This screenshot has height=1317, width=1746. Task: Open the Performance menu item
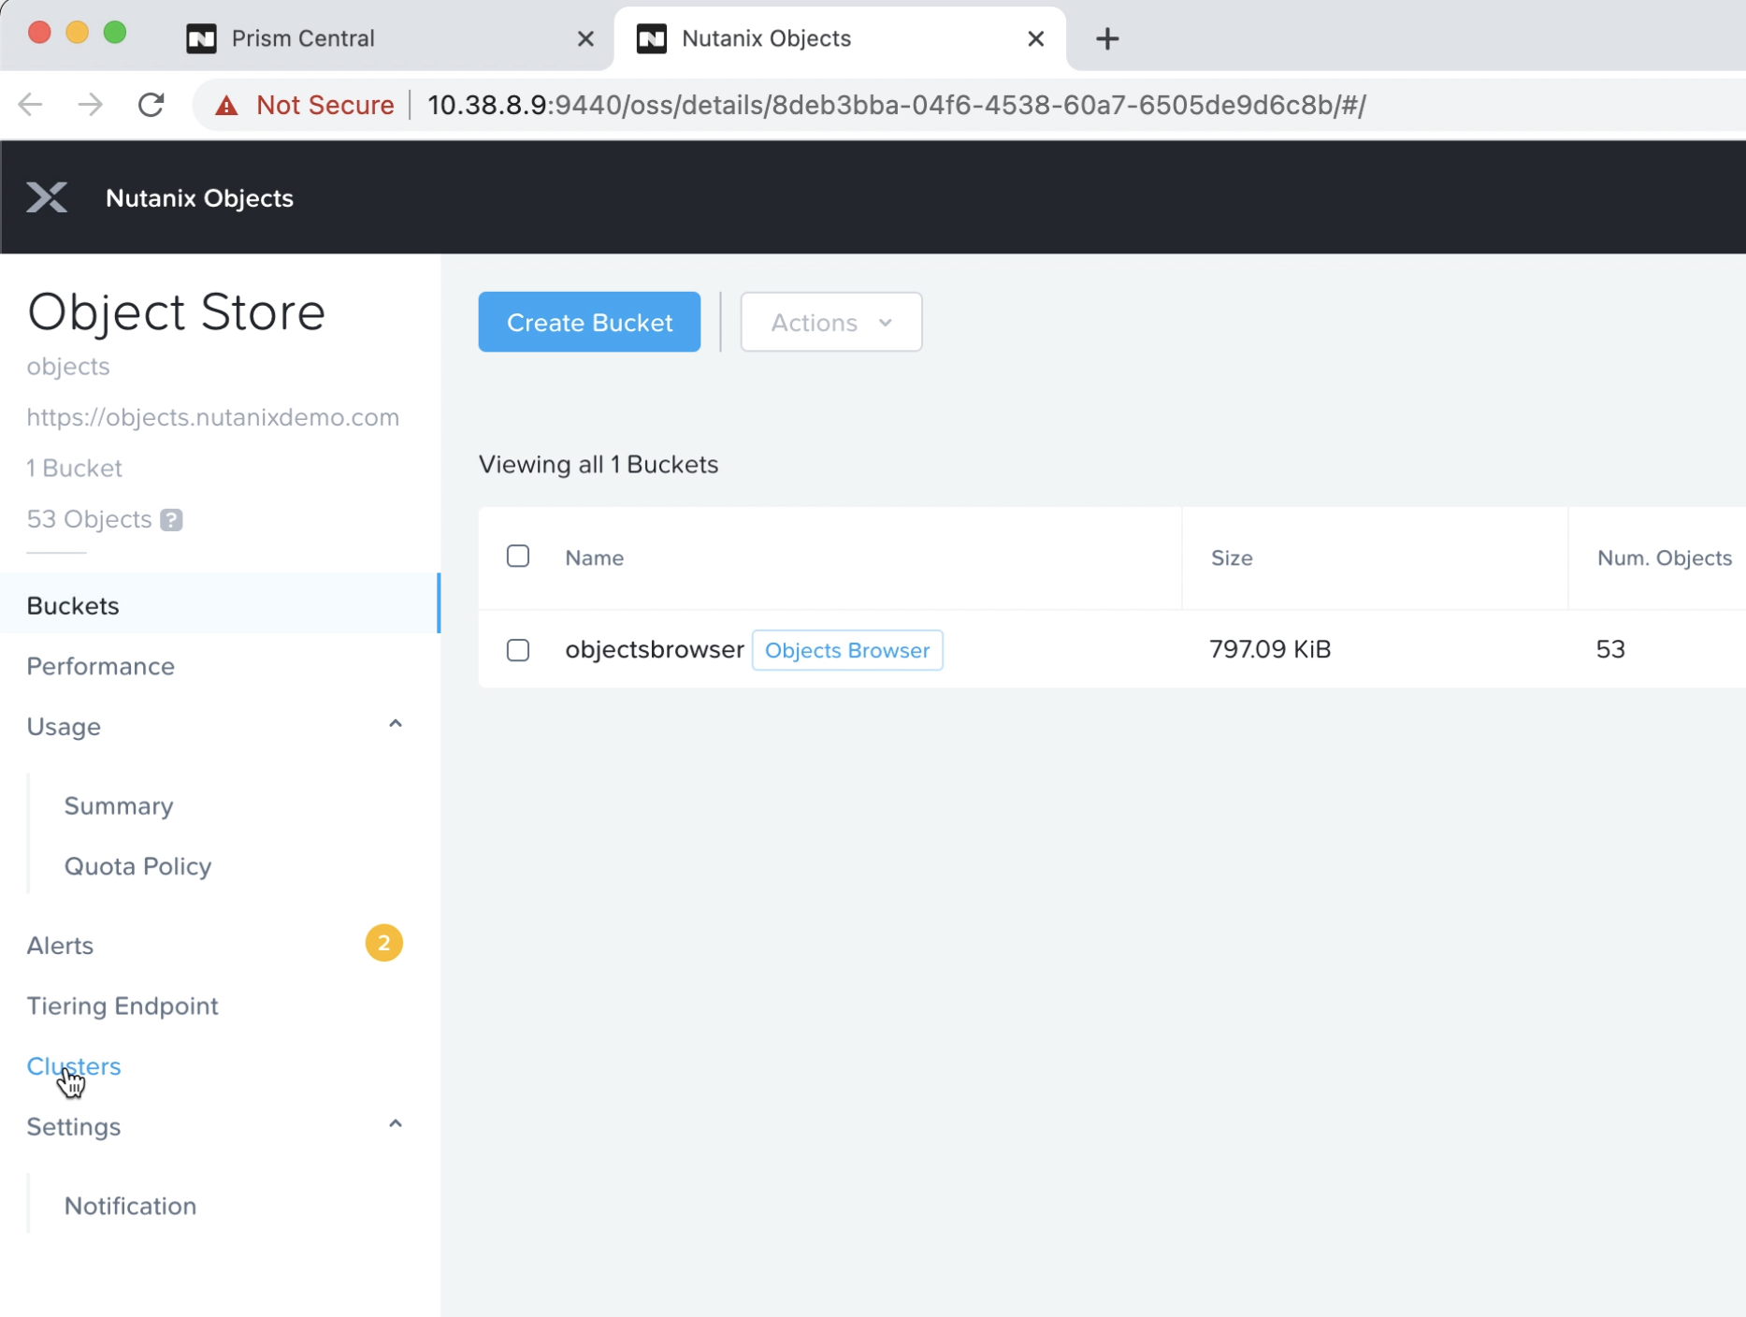click(x=101, y=666)
